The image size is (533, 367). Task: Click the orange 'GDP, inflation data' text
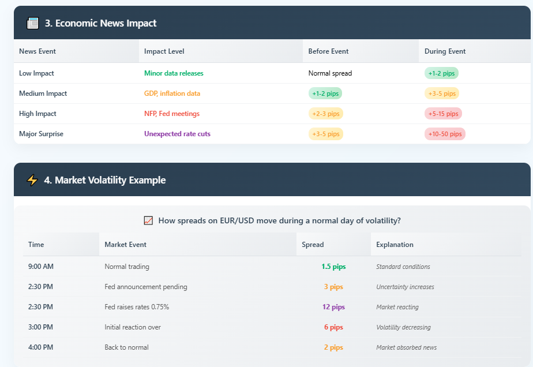tap(172, 93)
